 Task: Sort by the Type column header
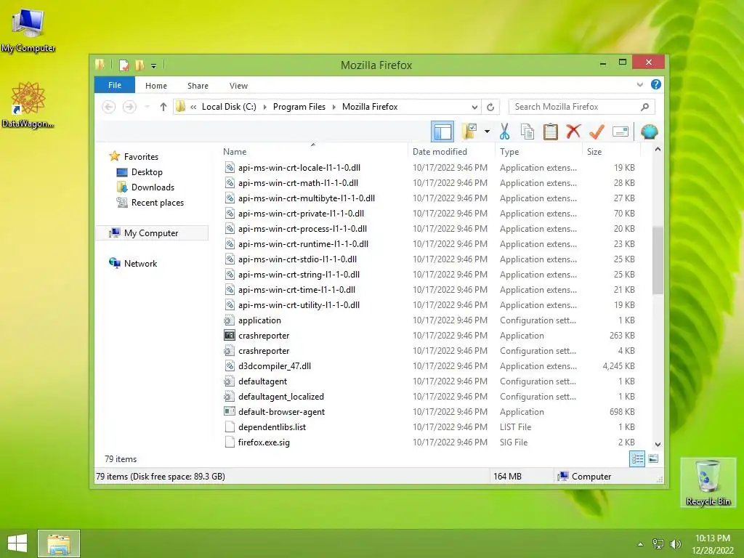click(x=509, y=152)
